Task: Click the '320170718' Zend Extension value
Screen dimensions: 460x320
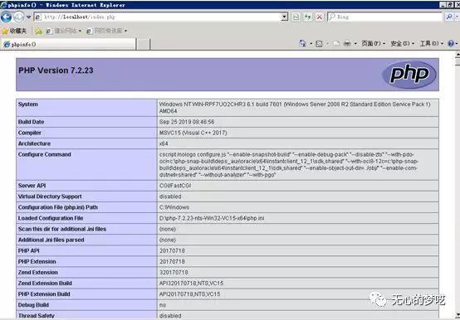Action: click(x=174, y=272)
